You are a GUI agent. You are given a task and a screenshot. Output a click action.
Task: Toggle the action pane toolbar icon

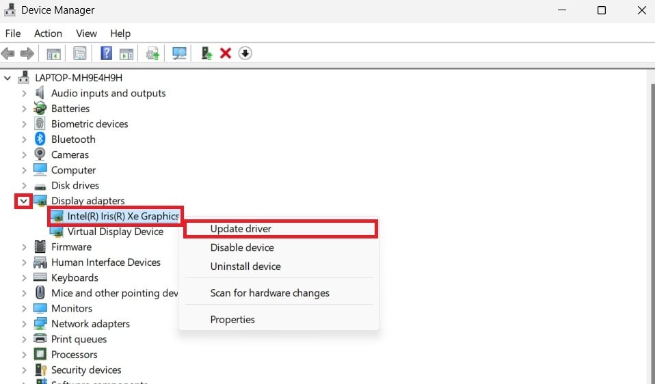point(126,53)
